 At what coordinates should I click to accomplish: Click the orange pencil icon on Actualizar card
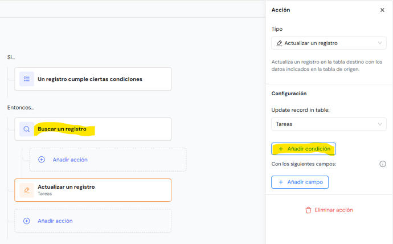(27, 190)
